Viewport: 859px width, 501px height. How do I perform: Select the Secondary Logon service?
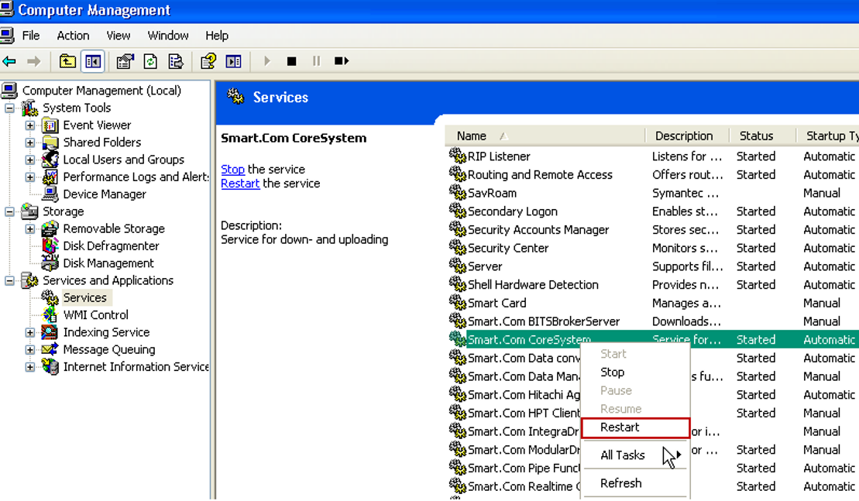(513, 211)
